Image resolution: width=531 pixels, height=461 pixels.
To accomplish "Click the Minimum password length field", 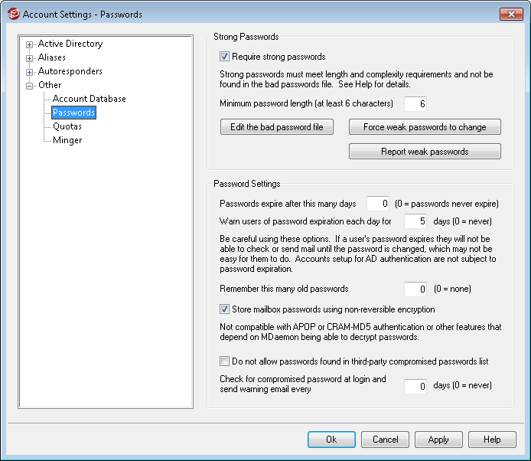I will point(415,103).
